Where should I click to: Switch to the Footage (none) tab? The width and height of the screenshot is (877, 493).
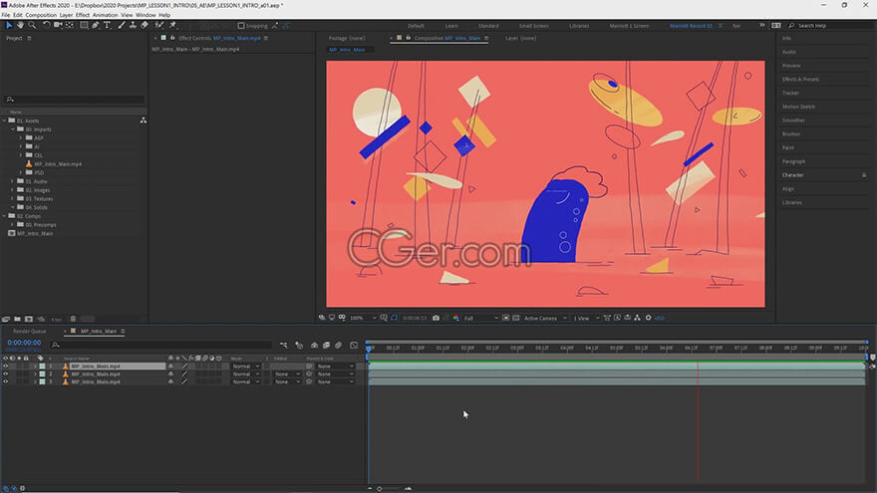pos(346,38)
